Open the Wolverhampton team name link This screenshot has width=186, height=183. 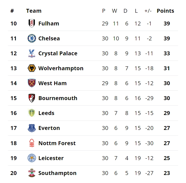pyautogui.click(x=61, y=68)
